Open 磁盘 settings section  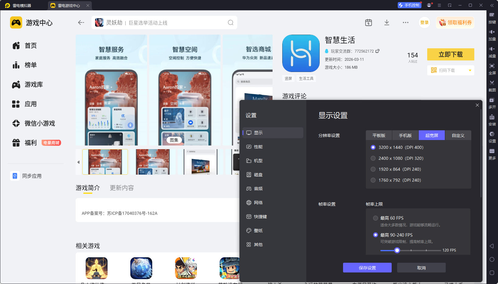click(x=273, y=175)
